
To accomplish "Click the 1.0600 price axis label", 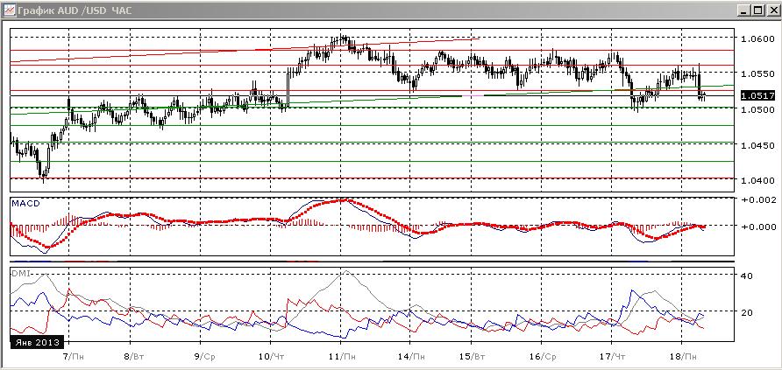I will coord(757,38).
